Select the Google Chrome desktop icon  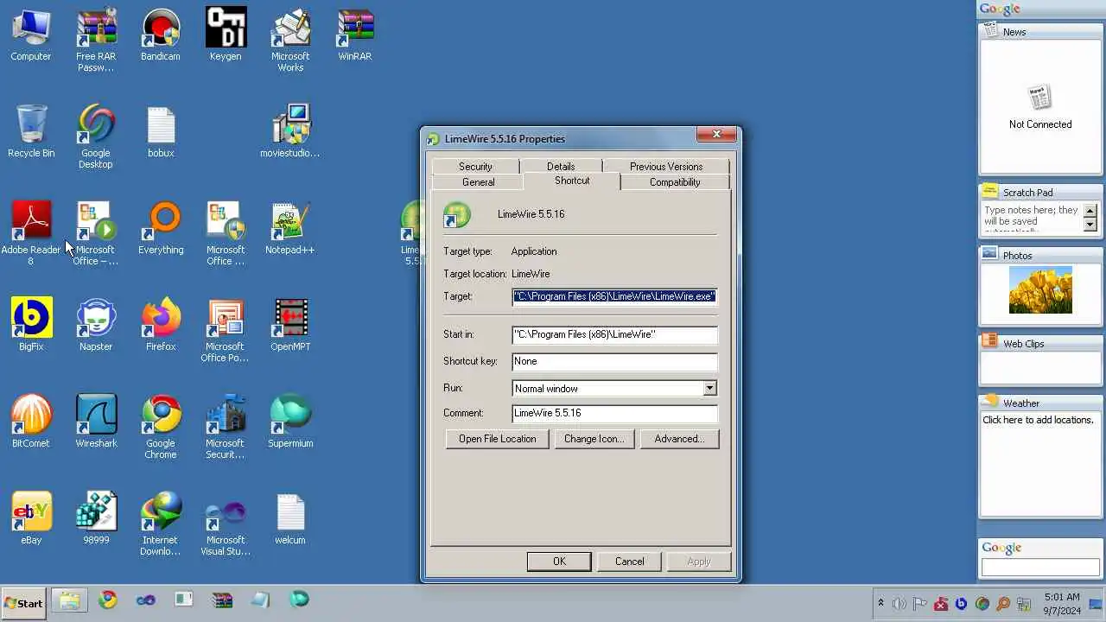tap(161, 428)
